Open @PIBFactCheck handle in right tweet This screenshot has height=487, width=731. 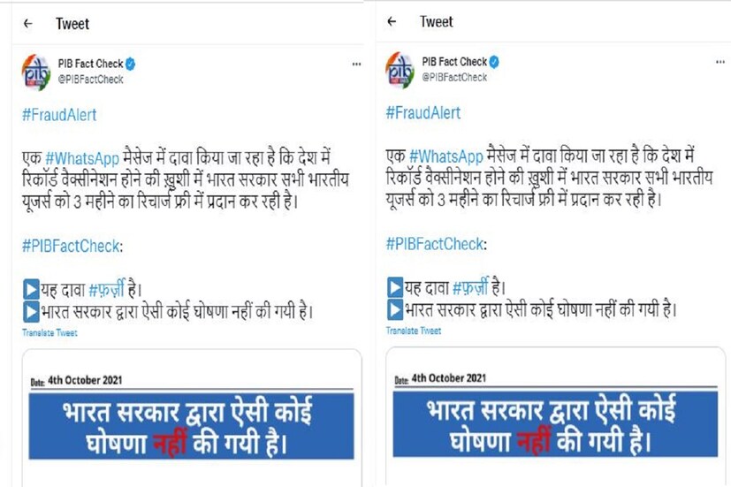(x=454, y=78)
